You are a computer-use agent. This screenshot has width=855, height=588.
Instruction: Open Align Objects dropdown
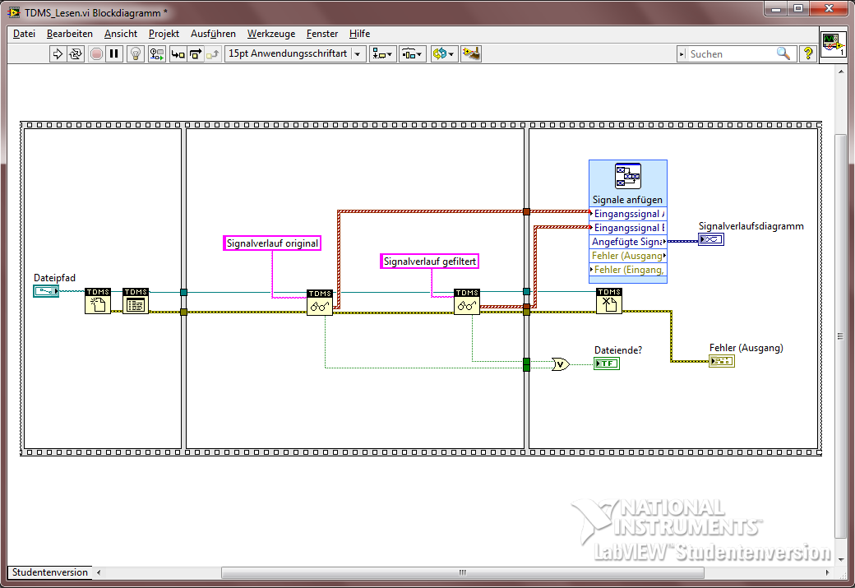(x=383, y=53)
